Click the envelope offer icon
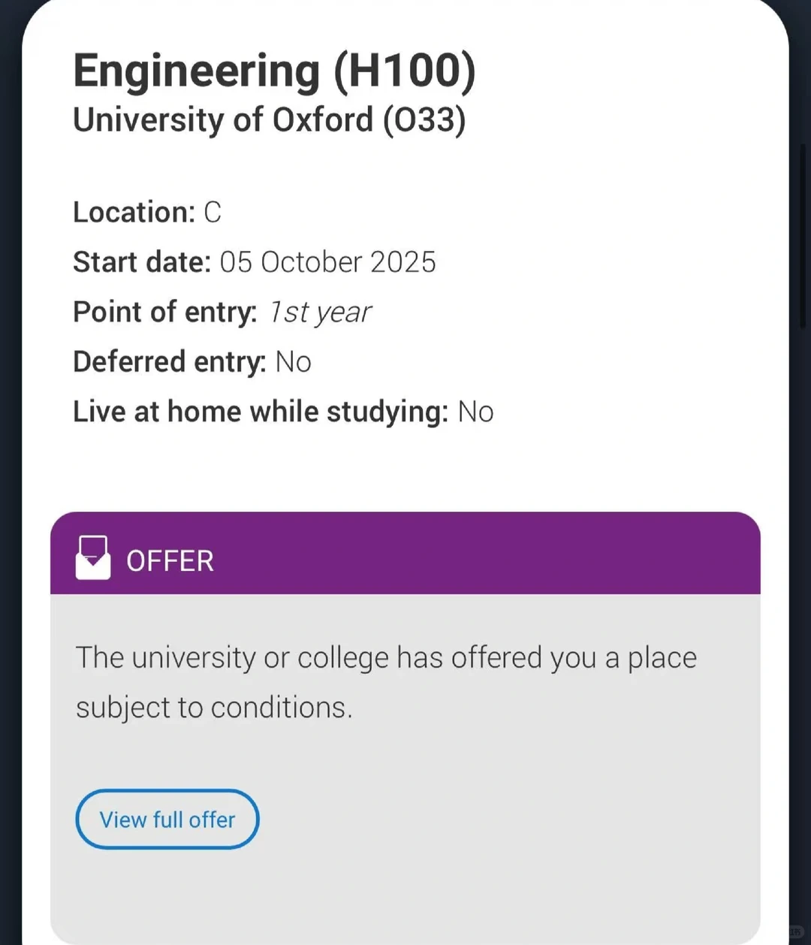Image resolution: width=811 pixels, height=945 pixels. tap(93, 558)
